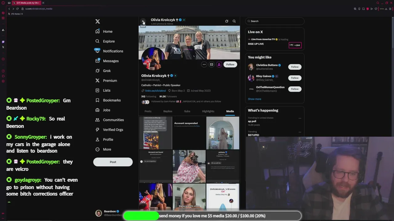The image size is (394, 221).
Task: Open options for the $STUPID trend
Action: 300,132
